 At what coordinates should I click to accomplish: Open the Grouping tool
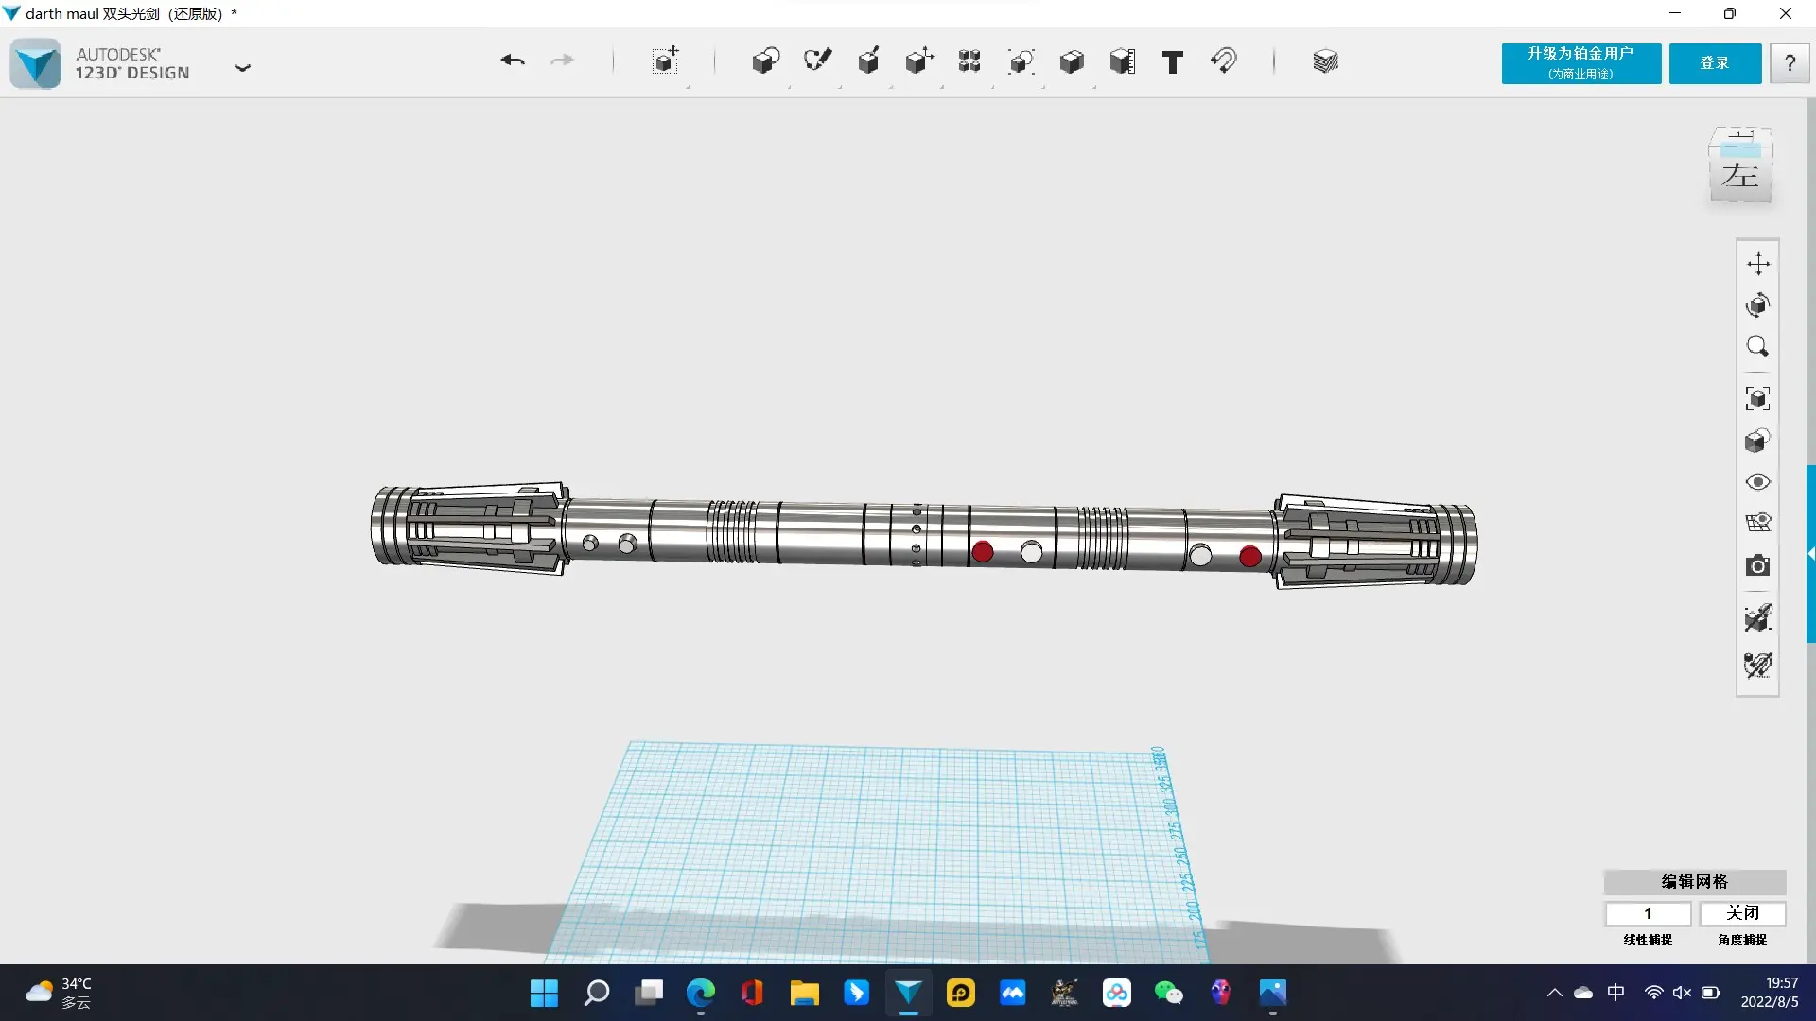(1021, 61)
